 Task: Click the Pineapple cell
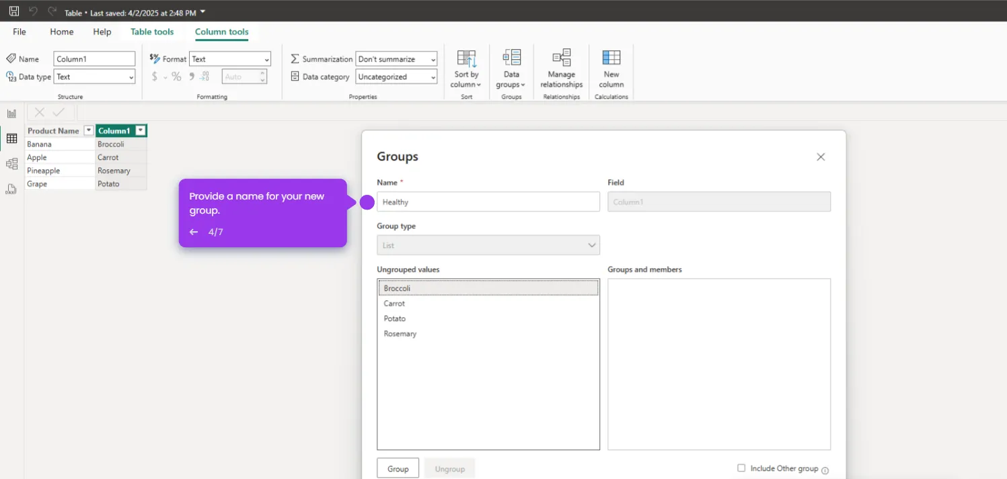pyautogui.click(x=60, y=171)
